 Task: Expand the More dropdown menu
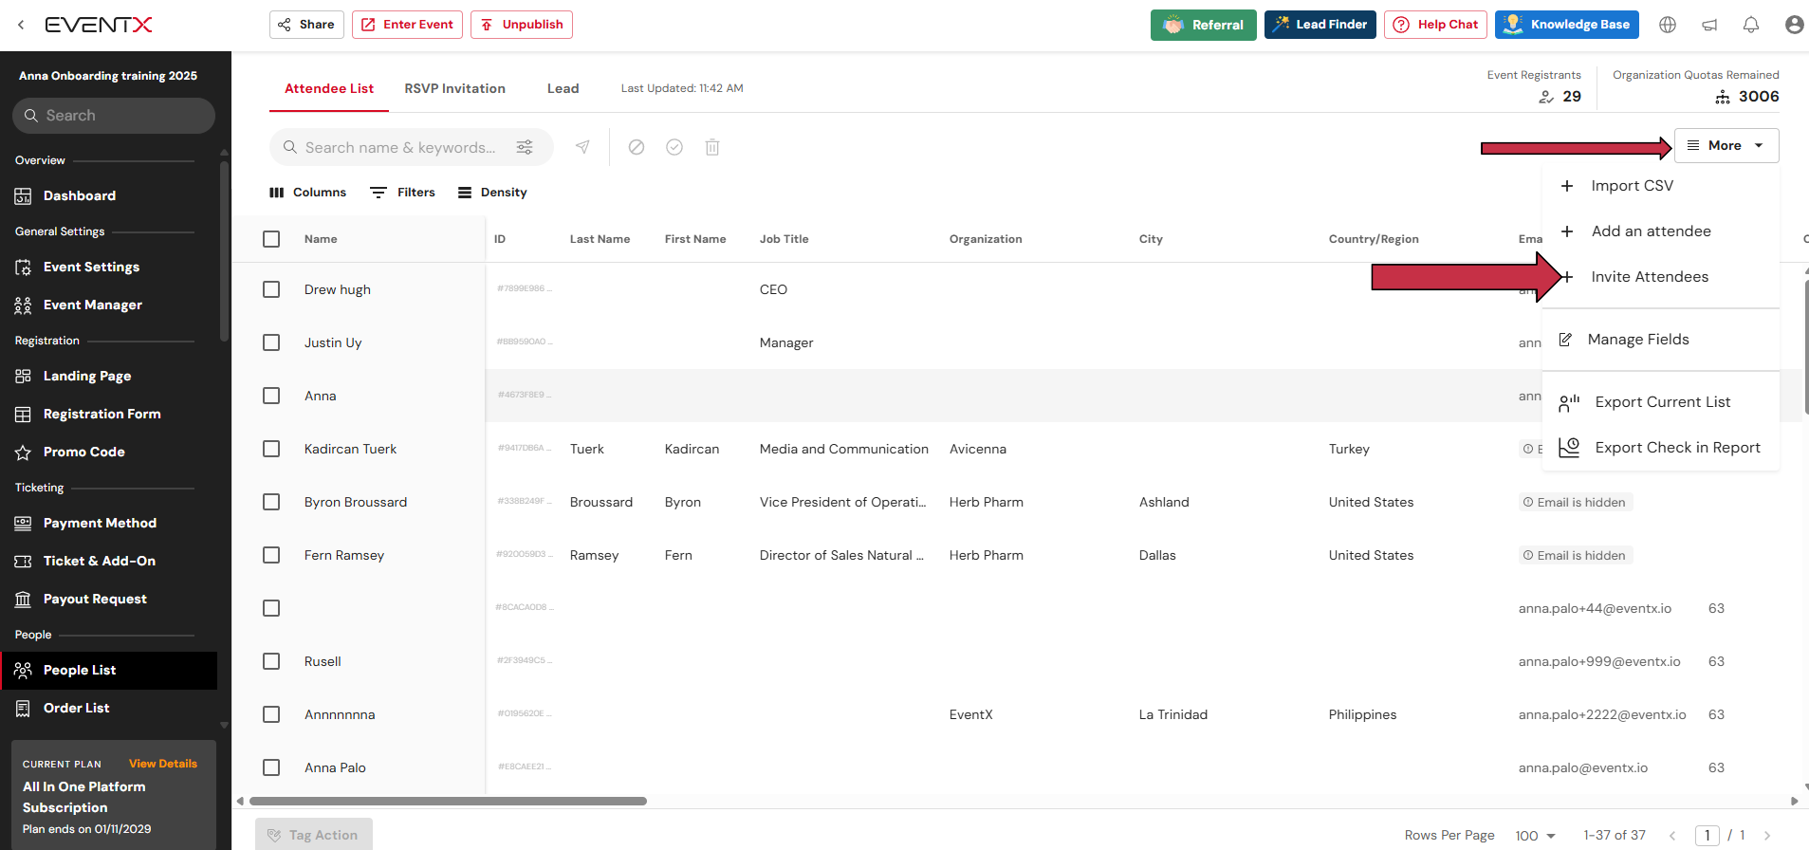coord(1726,145)
